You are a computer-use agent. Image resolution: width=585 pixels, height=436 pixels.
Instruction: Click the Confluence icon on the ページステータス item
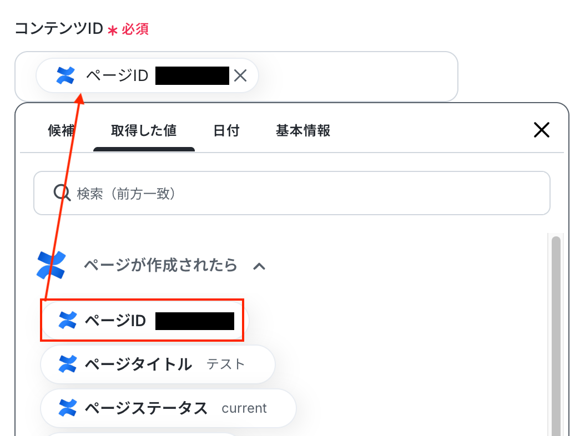click(x=68, y=408)
